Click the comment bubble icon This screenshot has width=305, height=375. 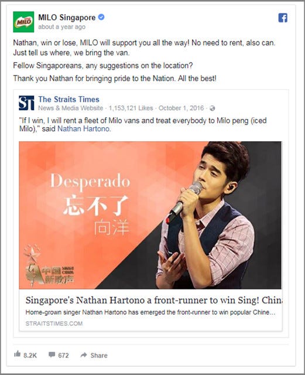[x=52, y=354]
